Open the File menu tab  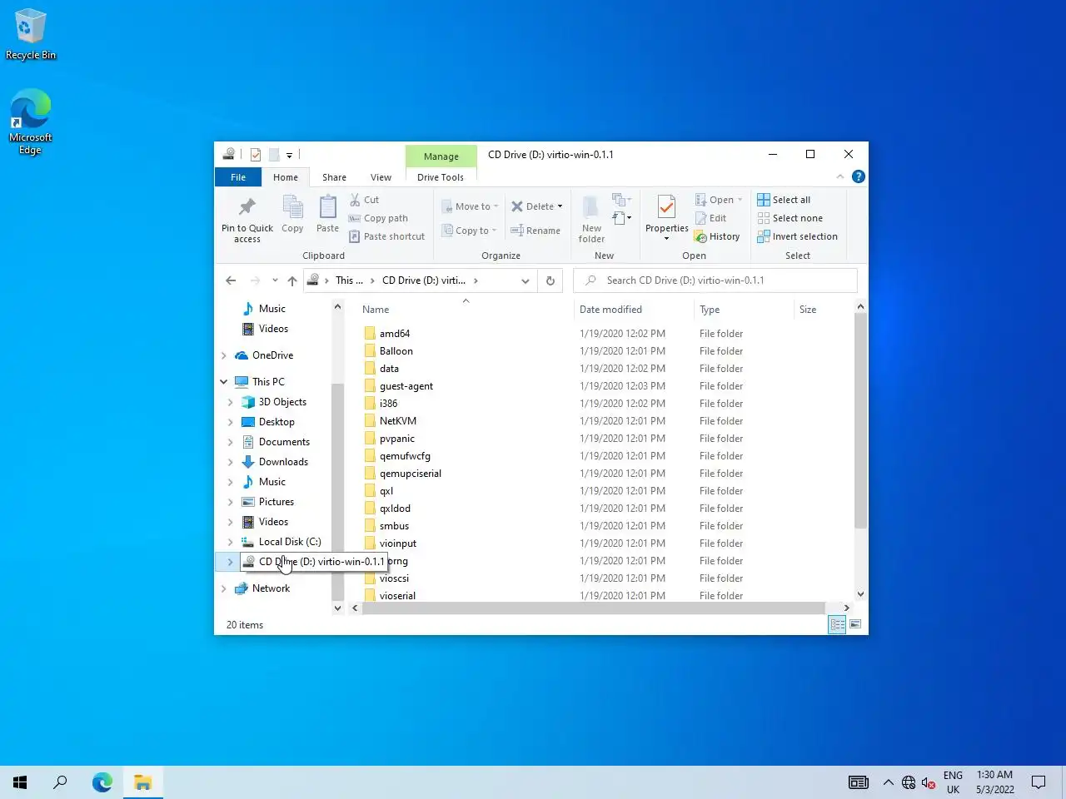coord(238,177)
